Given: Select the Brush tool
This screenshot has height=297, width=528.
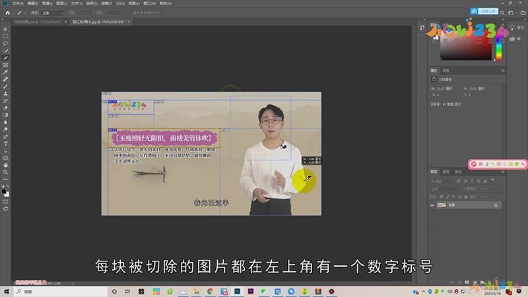Looking at the screenshot, I should pos(5,86).
